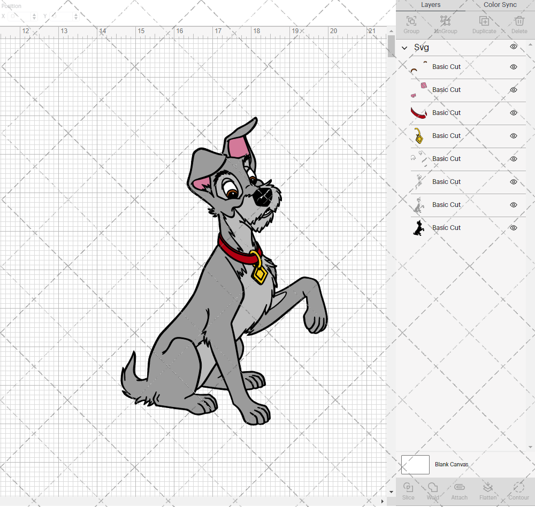Select the brown eyebrow layer thumbnail
Viewport: 535px width, 507px height.
(x=419, y=67)
